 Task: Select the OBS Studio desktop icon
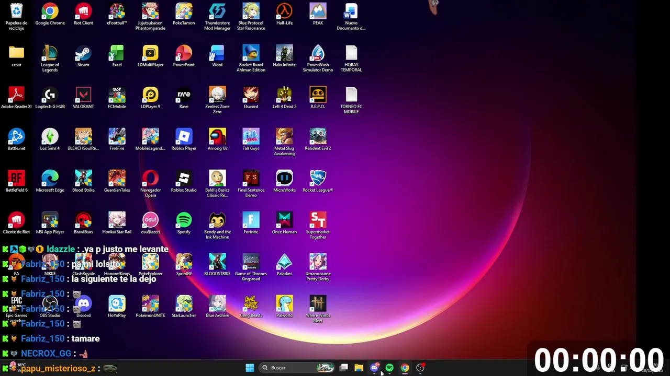(x=50, y=307)
